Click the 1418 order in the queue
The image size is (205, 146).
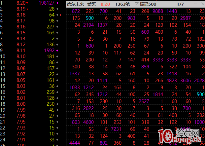pyautogui.click(x=172, y=74)
